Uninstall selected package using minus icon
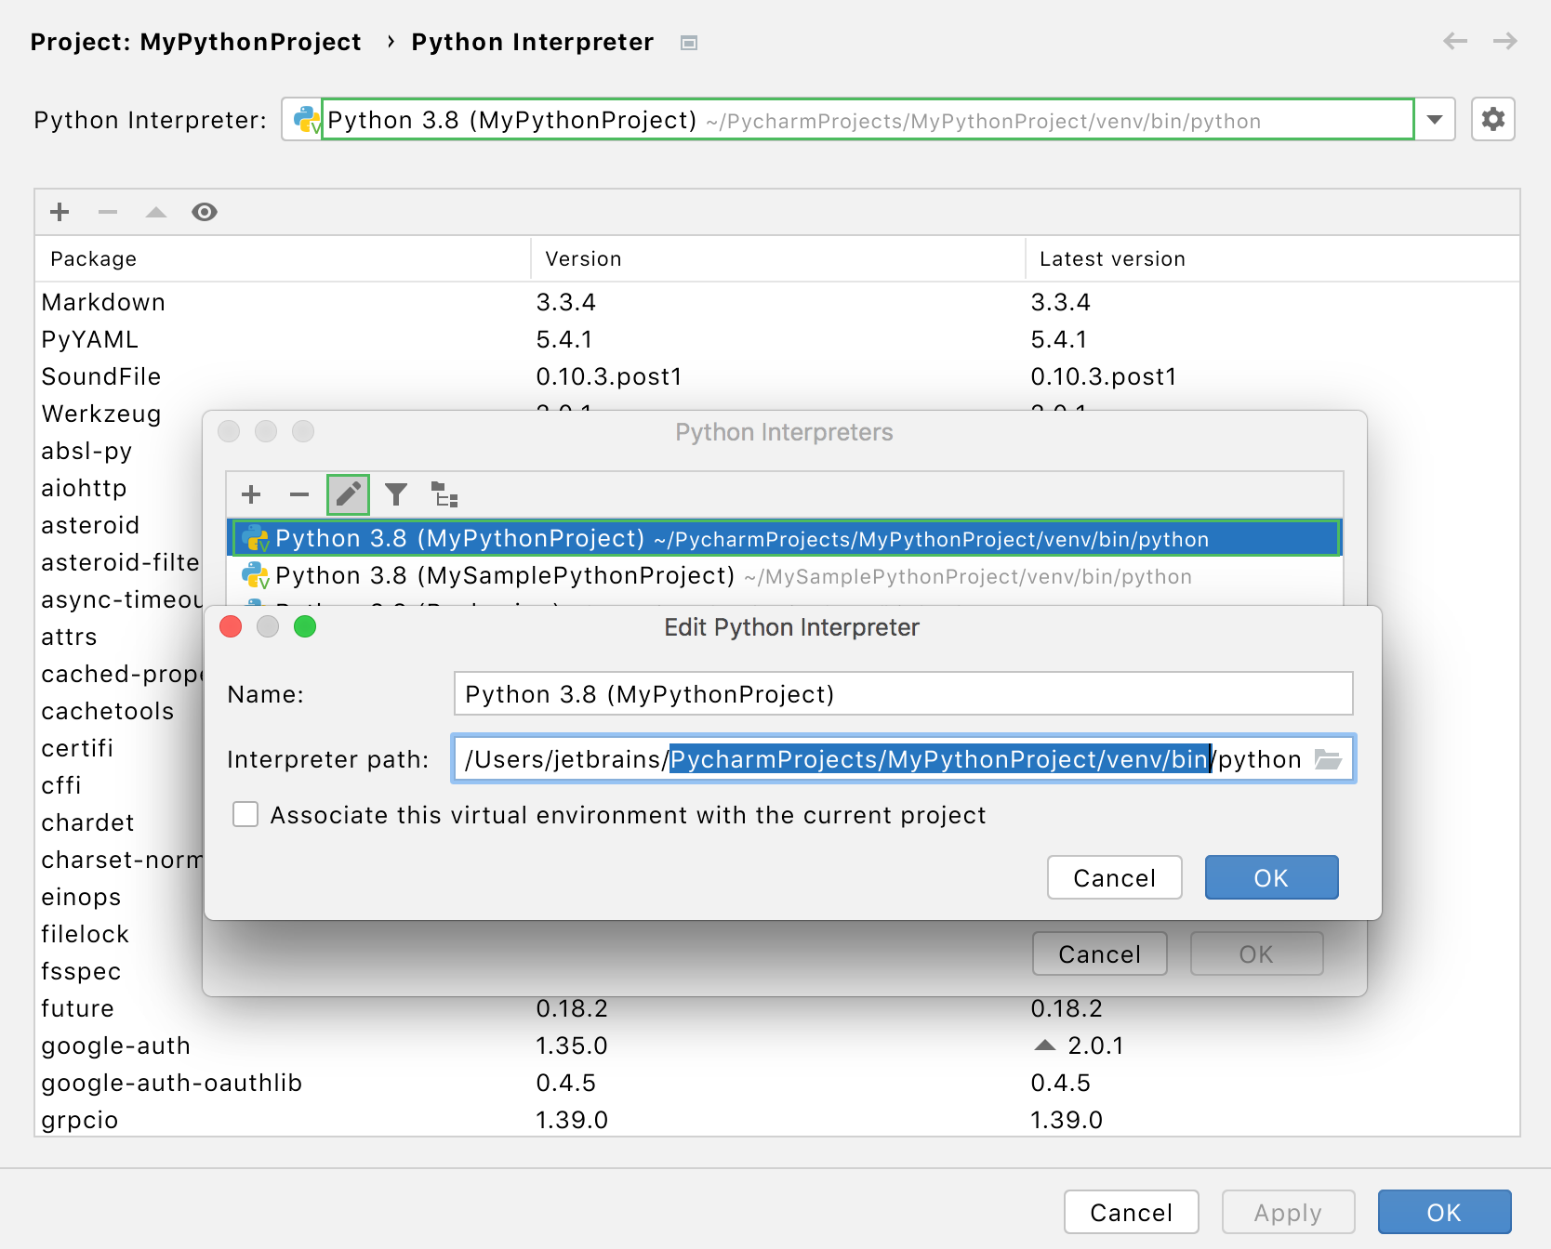Image resolution: width=1551 pixels, height=1249 pixels. click(x=108, y=212)
